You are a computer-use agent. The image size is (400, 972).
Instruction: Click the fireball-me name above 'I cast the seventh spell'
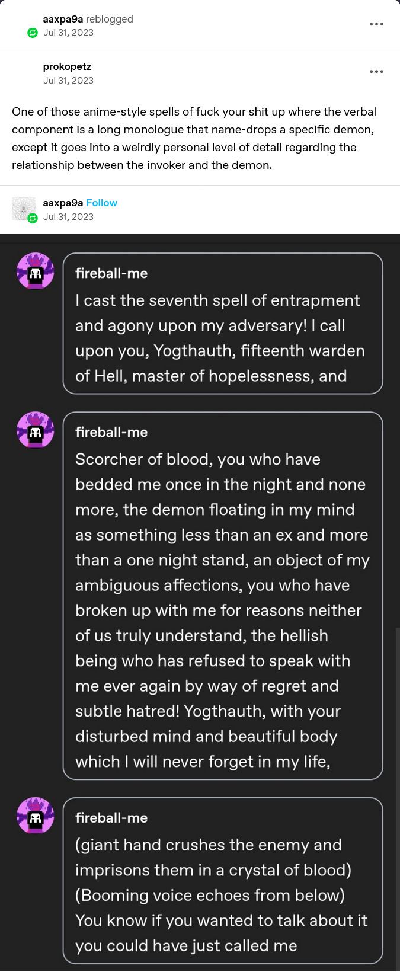[111, 273]
